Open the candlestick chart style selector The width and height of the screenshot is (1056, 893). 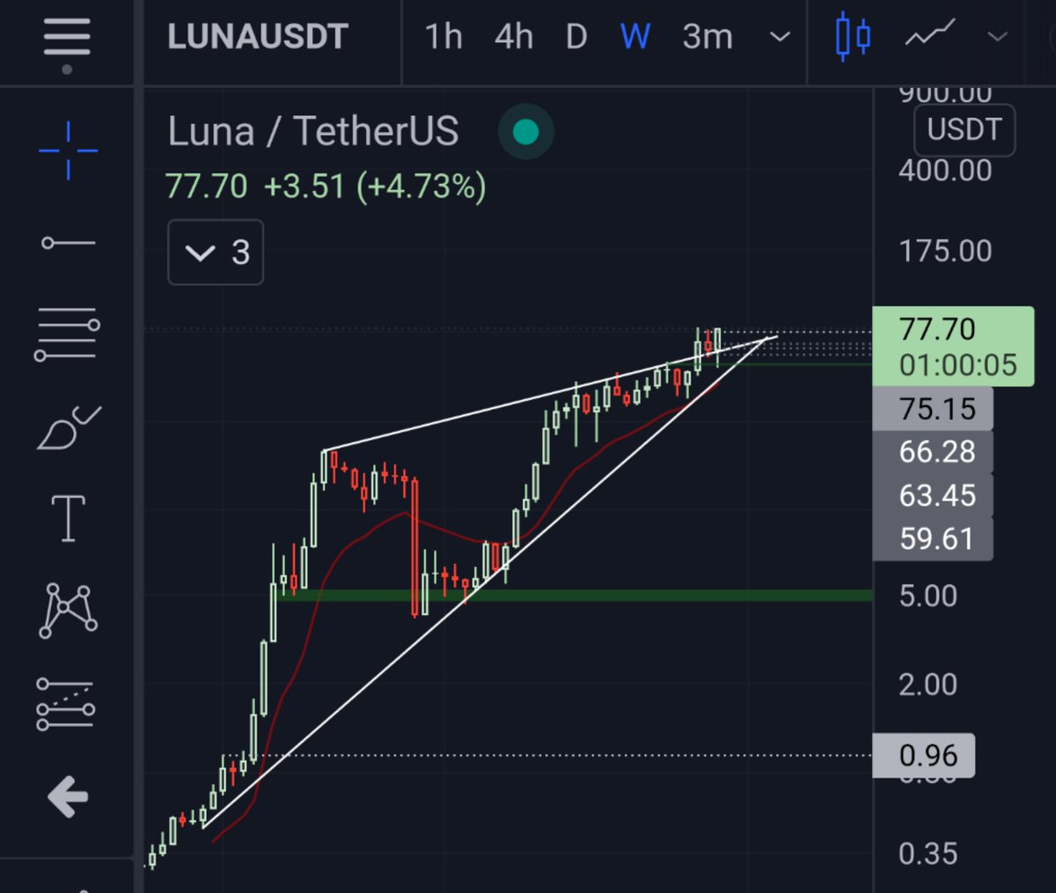852,37
